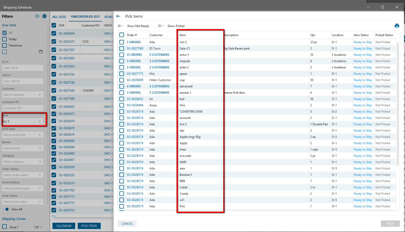This screenshot has width=405, height=232.
Task: Open order link SO-0028052
Action: [x=135, y=99]
